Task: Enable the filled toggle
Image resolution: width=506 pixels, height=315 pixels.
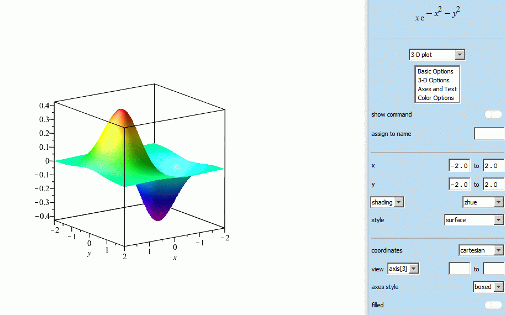Action: [x=493, y=305]
